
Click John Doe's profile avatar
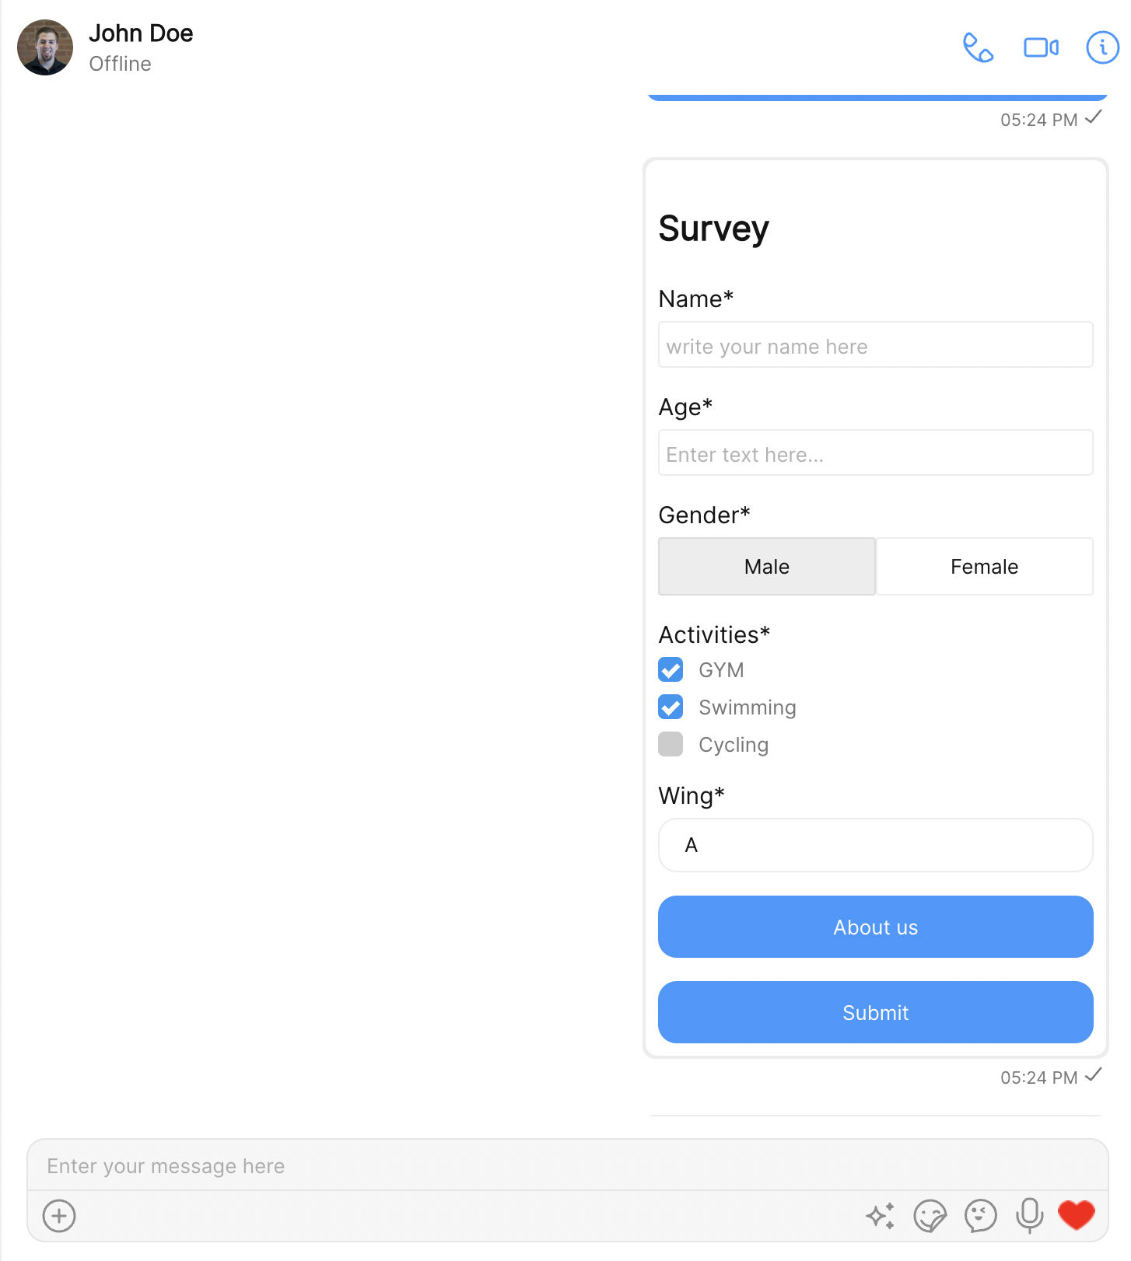(x=45, y=47)
